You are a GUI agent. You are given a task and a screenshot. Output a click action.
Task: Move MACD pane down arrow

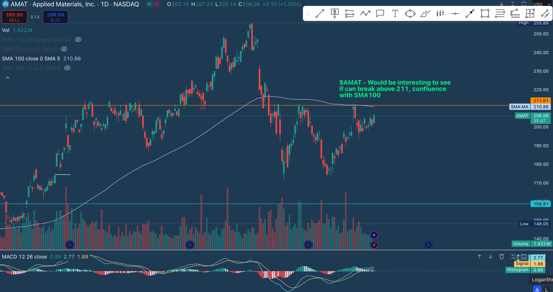(x=491, y=256)
